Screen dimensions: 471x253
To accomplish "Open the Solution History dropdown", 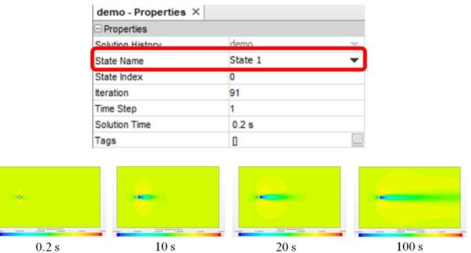I will click(x=355, y=44).
